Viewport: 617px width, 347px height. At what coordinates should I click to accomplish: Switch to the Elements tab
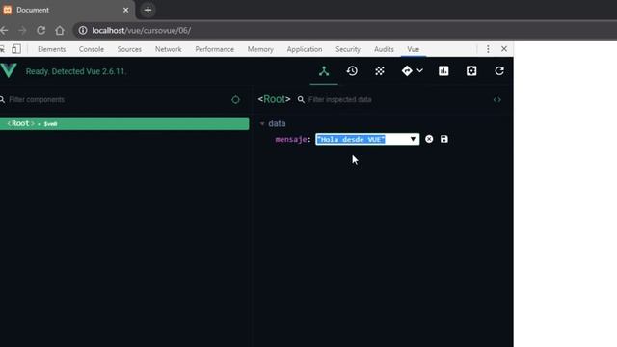coord(51,49)
